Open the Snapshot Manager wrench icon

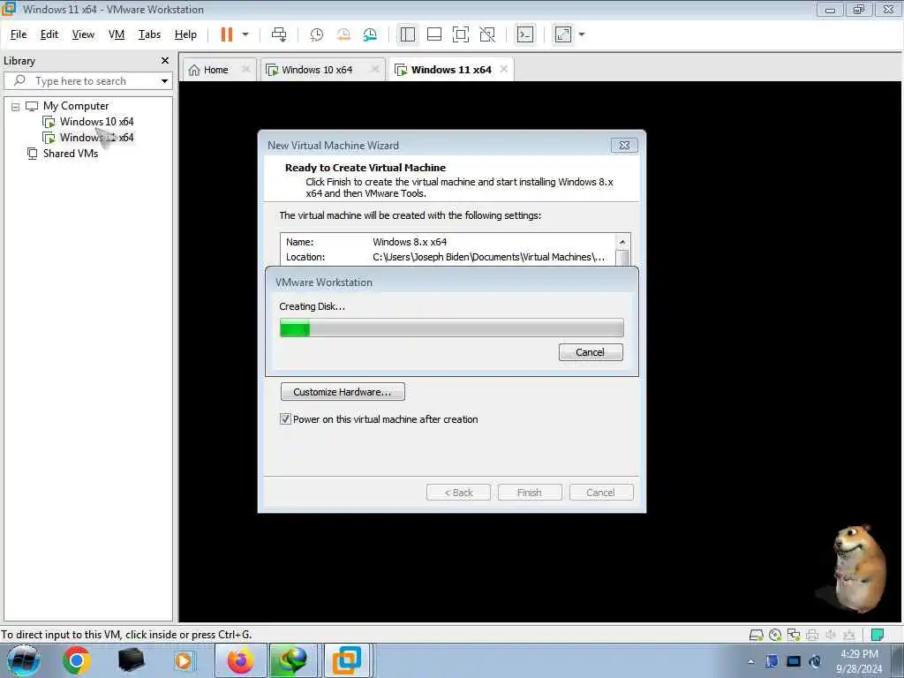[x=370, y=34]
